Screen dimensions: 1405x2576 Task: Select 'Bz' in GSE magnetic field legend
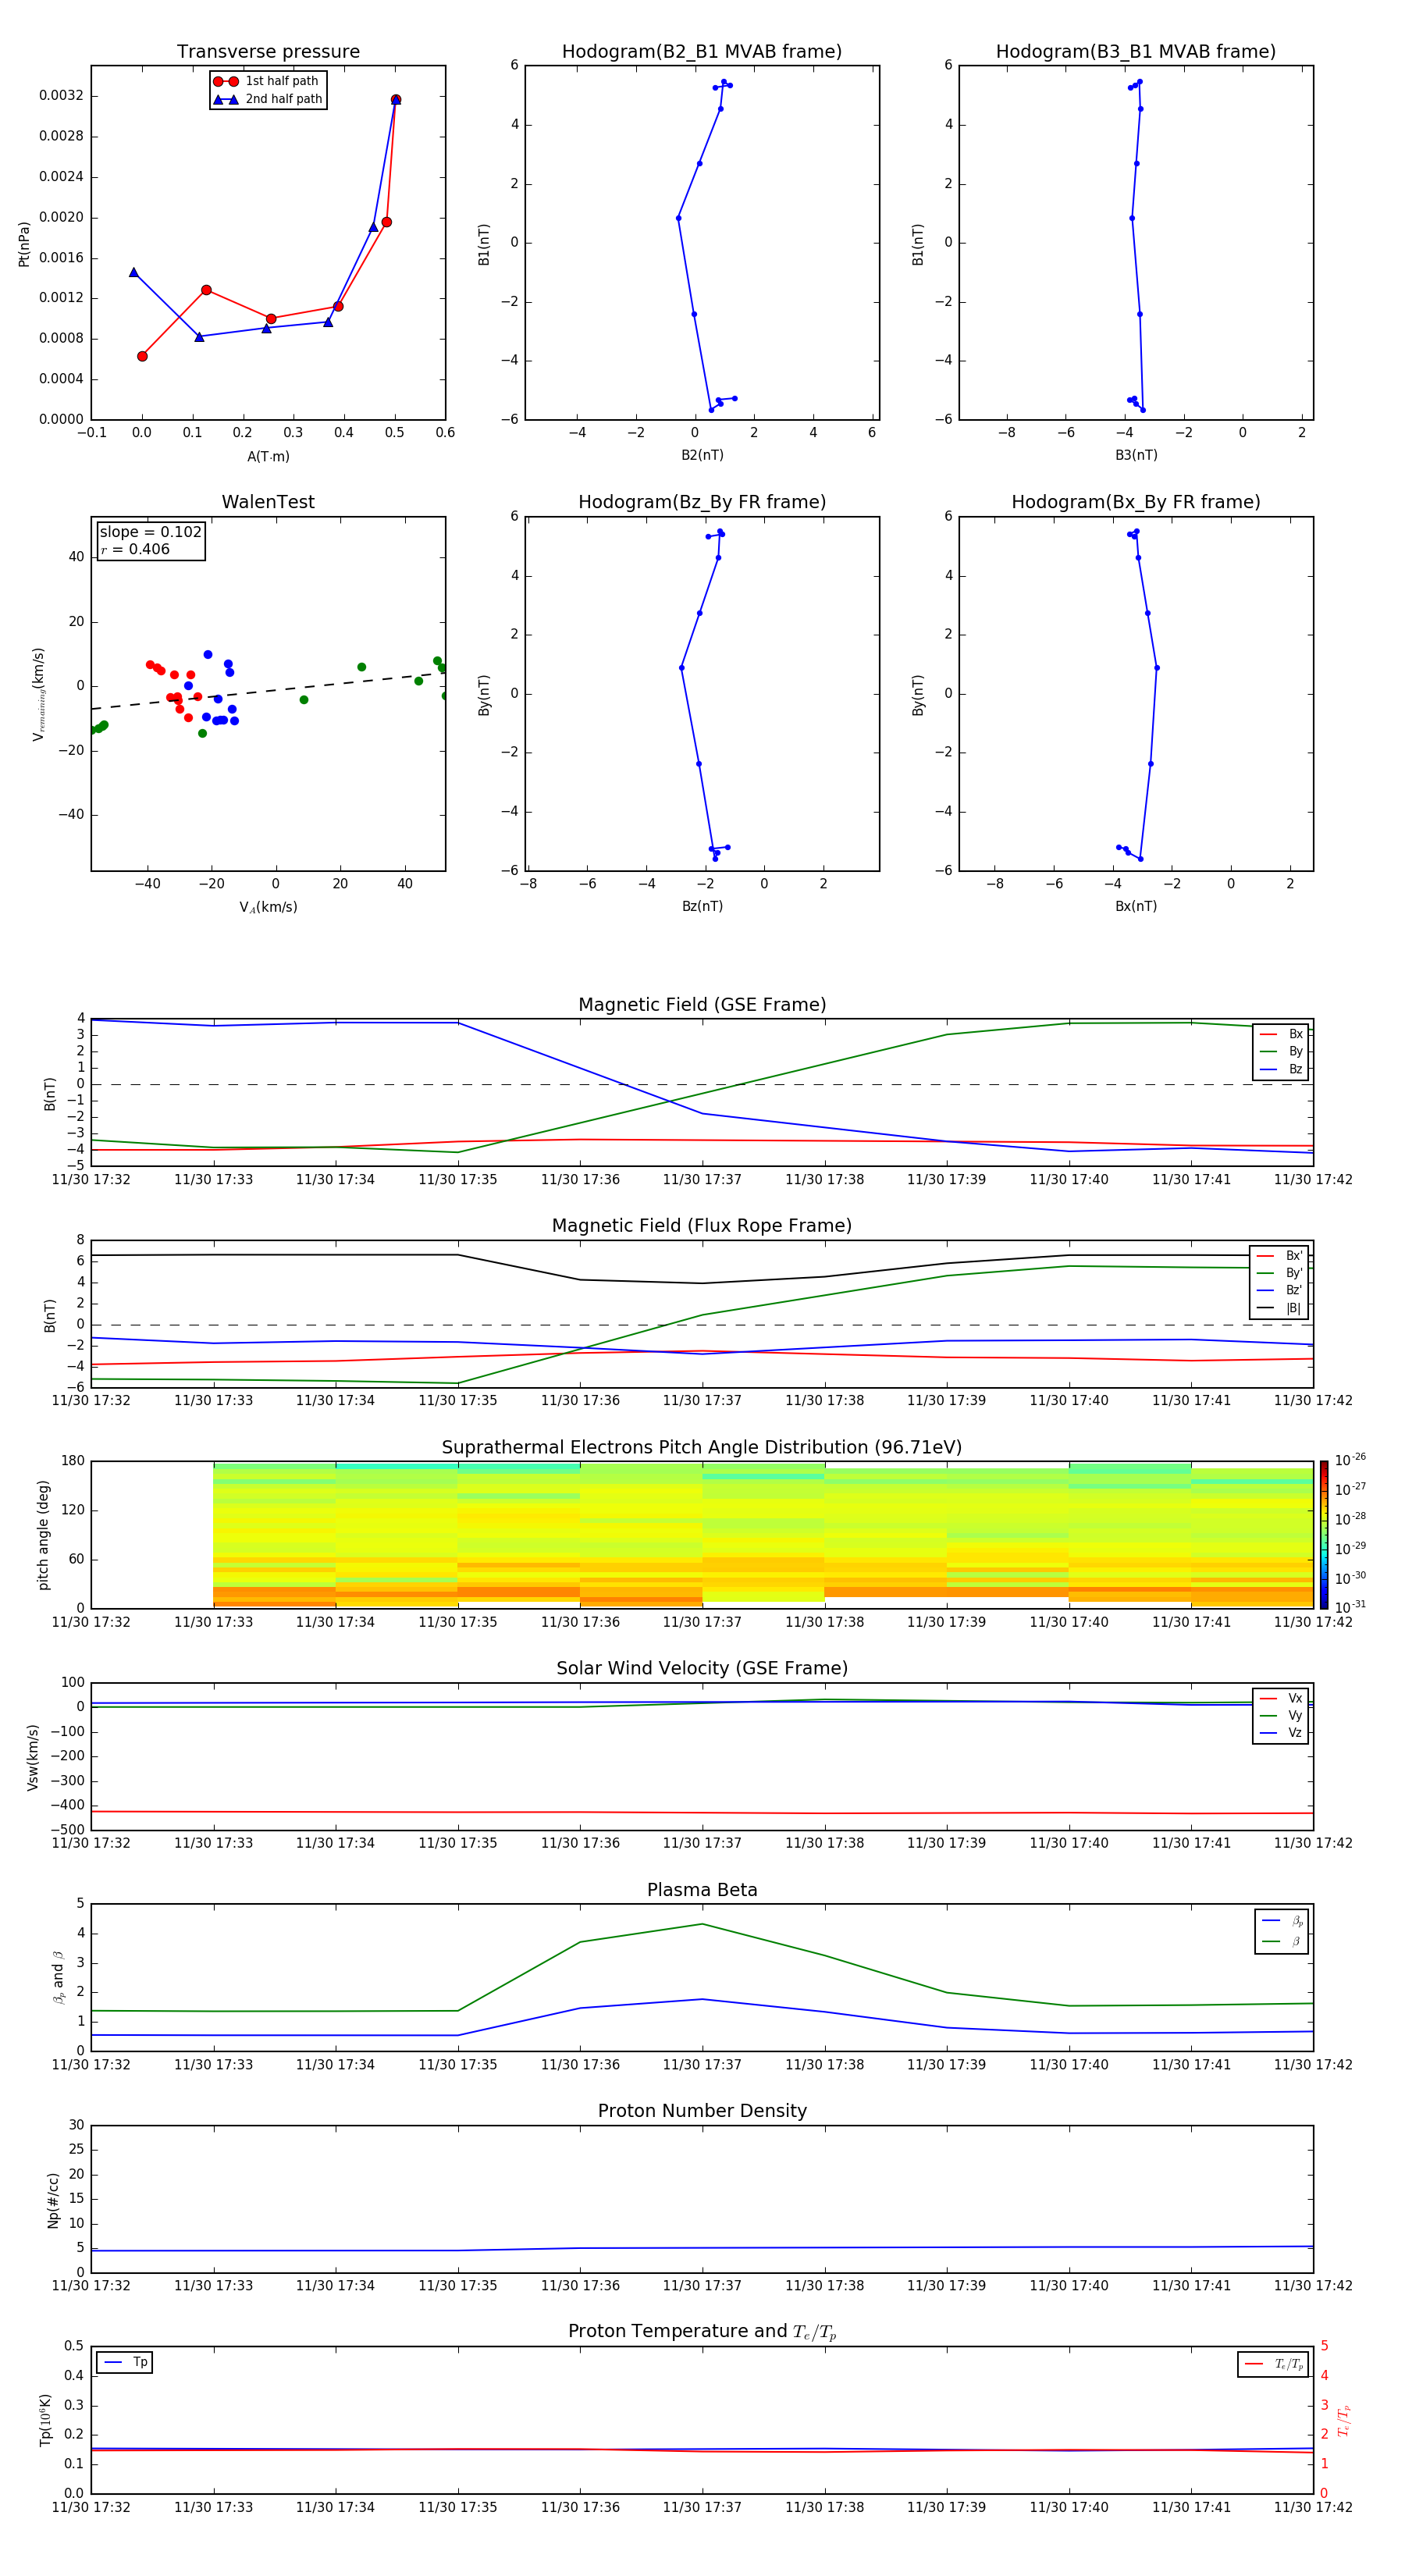pos(1281,1069)
